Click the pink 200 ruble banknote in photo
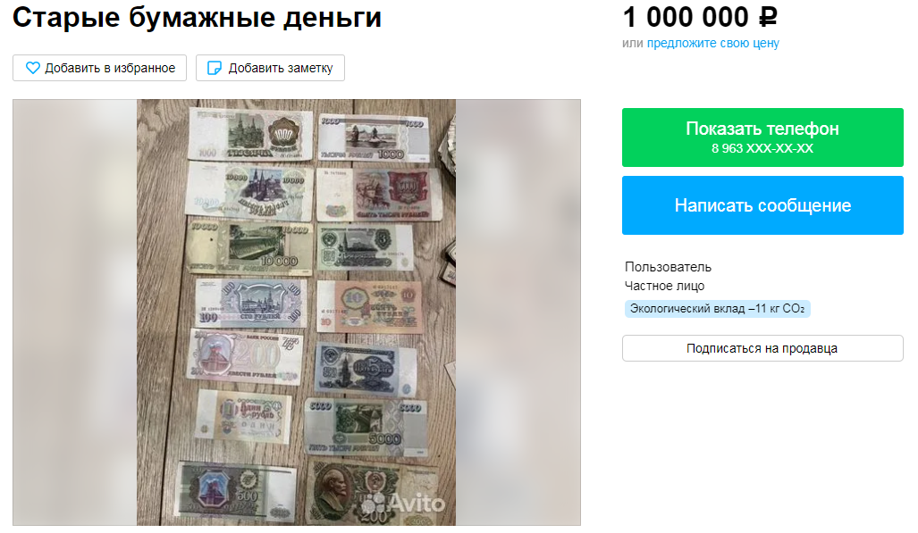The image size is (918, 533). click(x=245, y=356)
